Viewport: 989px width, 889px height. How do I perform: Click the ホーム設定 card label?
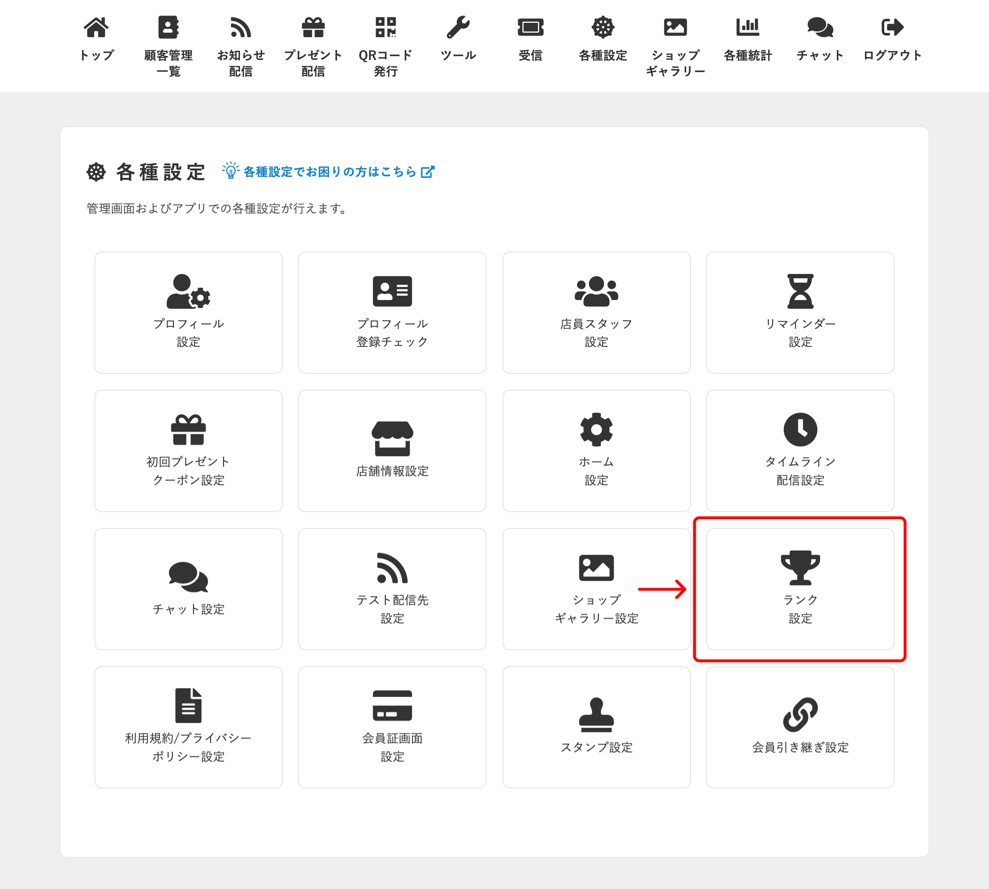[x=596, y=471]
